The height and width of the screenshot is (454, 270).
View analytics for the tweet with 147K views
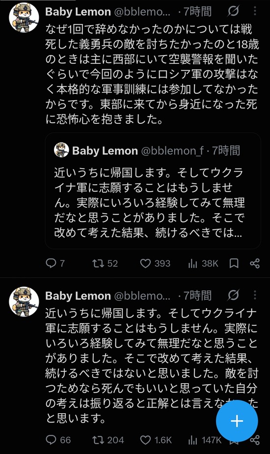click(x=204, y=440)
